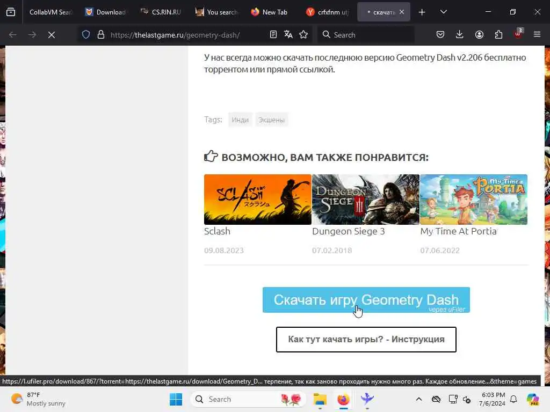Open the blue bird app on taskbar
The width and height of the screenshot is (550, 412).
[x=367, y=399]
